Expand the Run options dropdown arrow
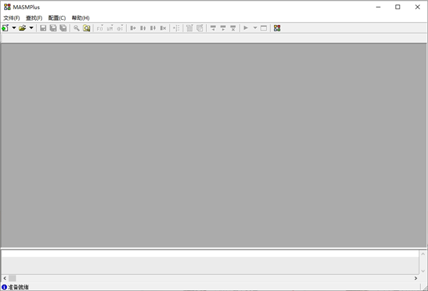 point(255,28)
